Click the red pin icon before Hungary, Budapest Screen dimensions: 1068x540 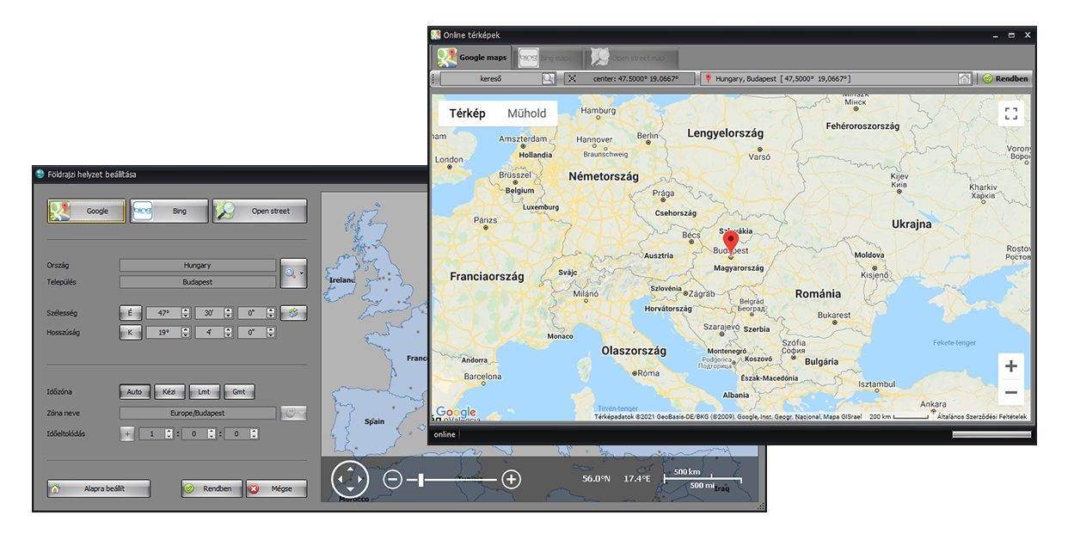709,78
